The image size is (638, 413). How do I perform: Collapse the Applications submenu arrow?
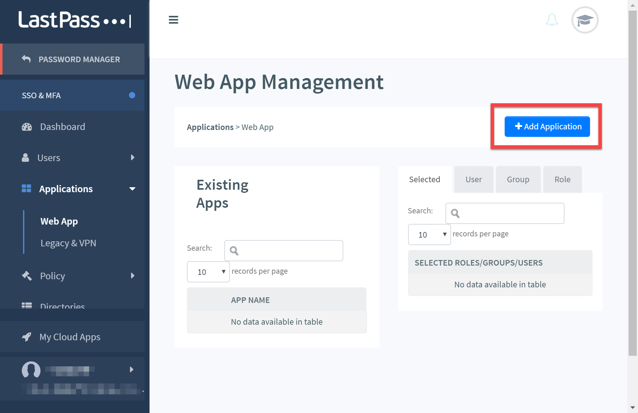(132, 189)
